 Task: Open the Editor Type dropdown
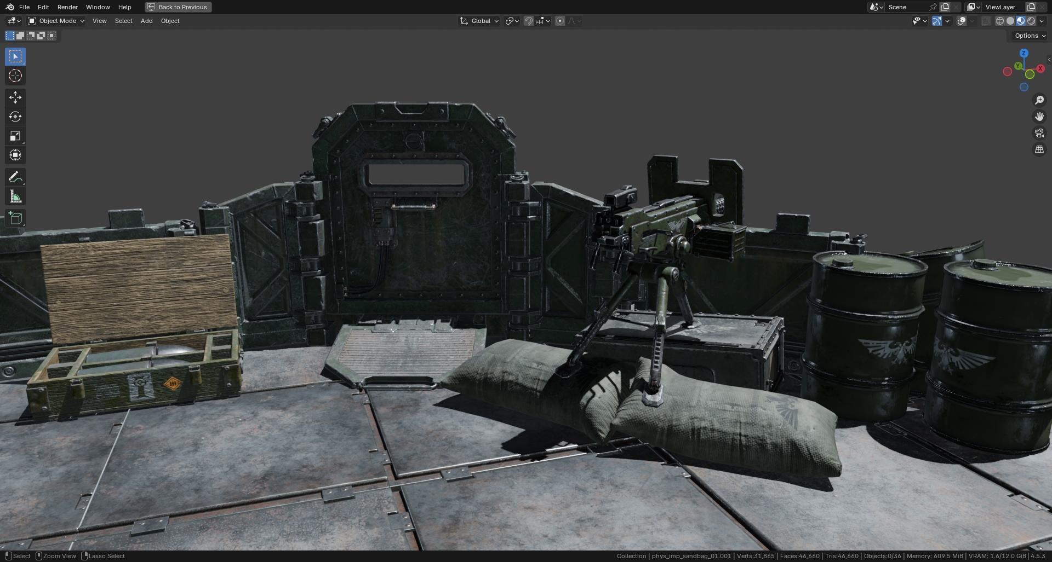tap(14, 21)
